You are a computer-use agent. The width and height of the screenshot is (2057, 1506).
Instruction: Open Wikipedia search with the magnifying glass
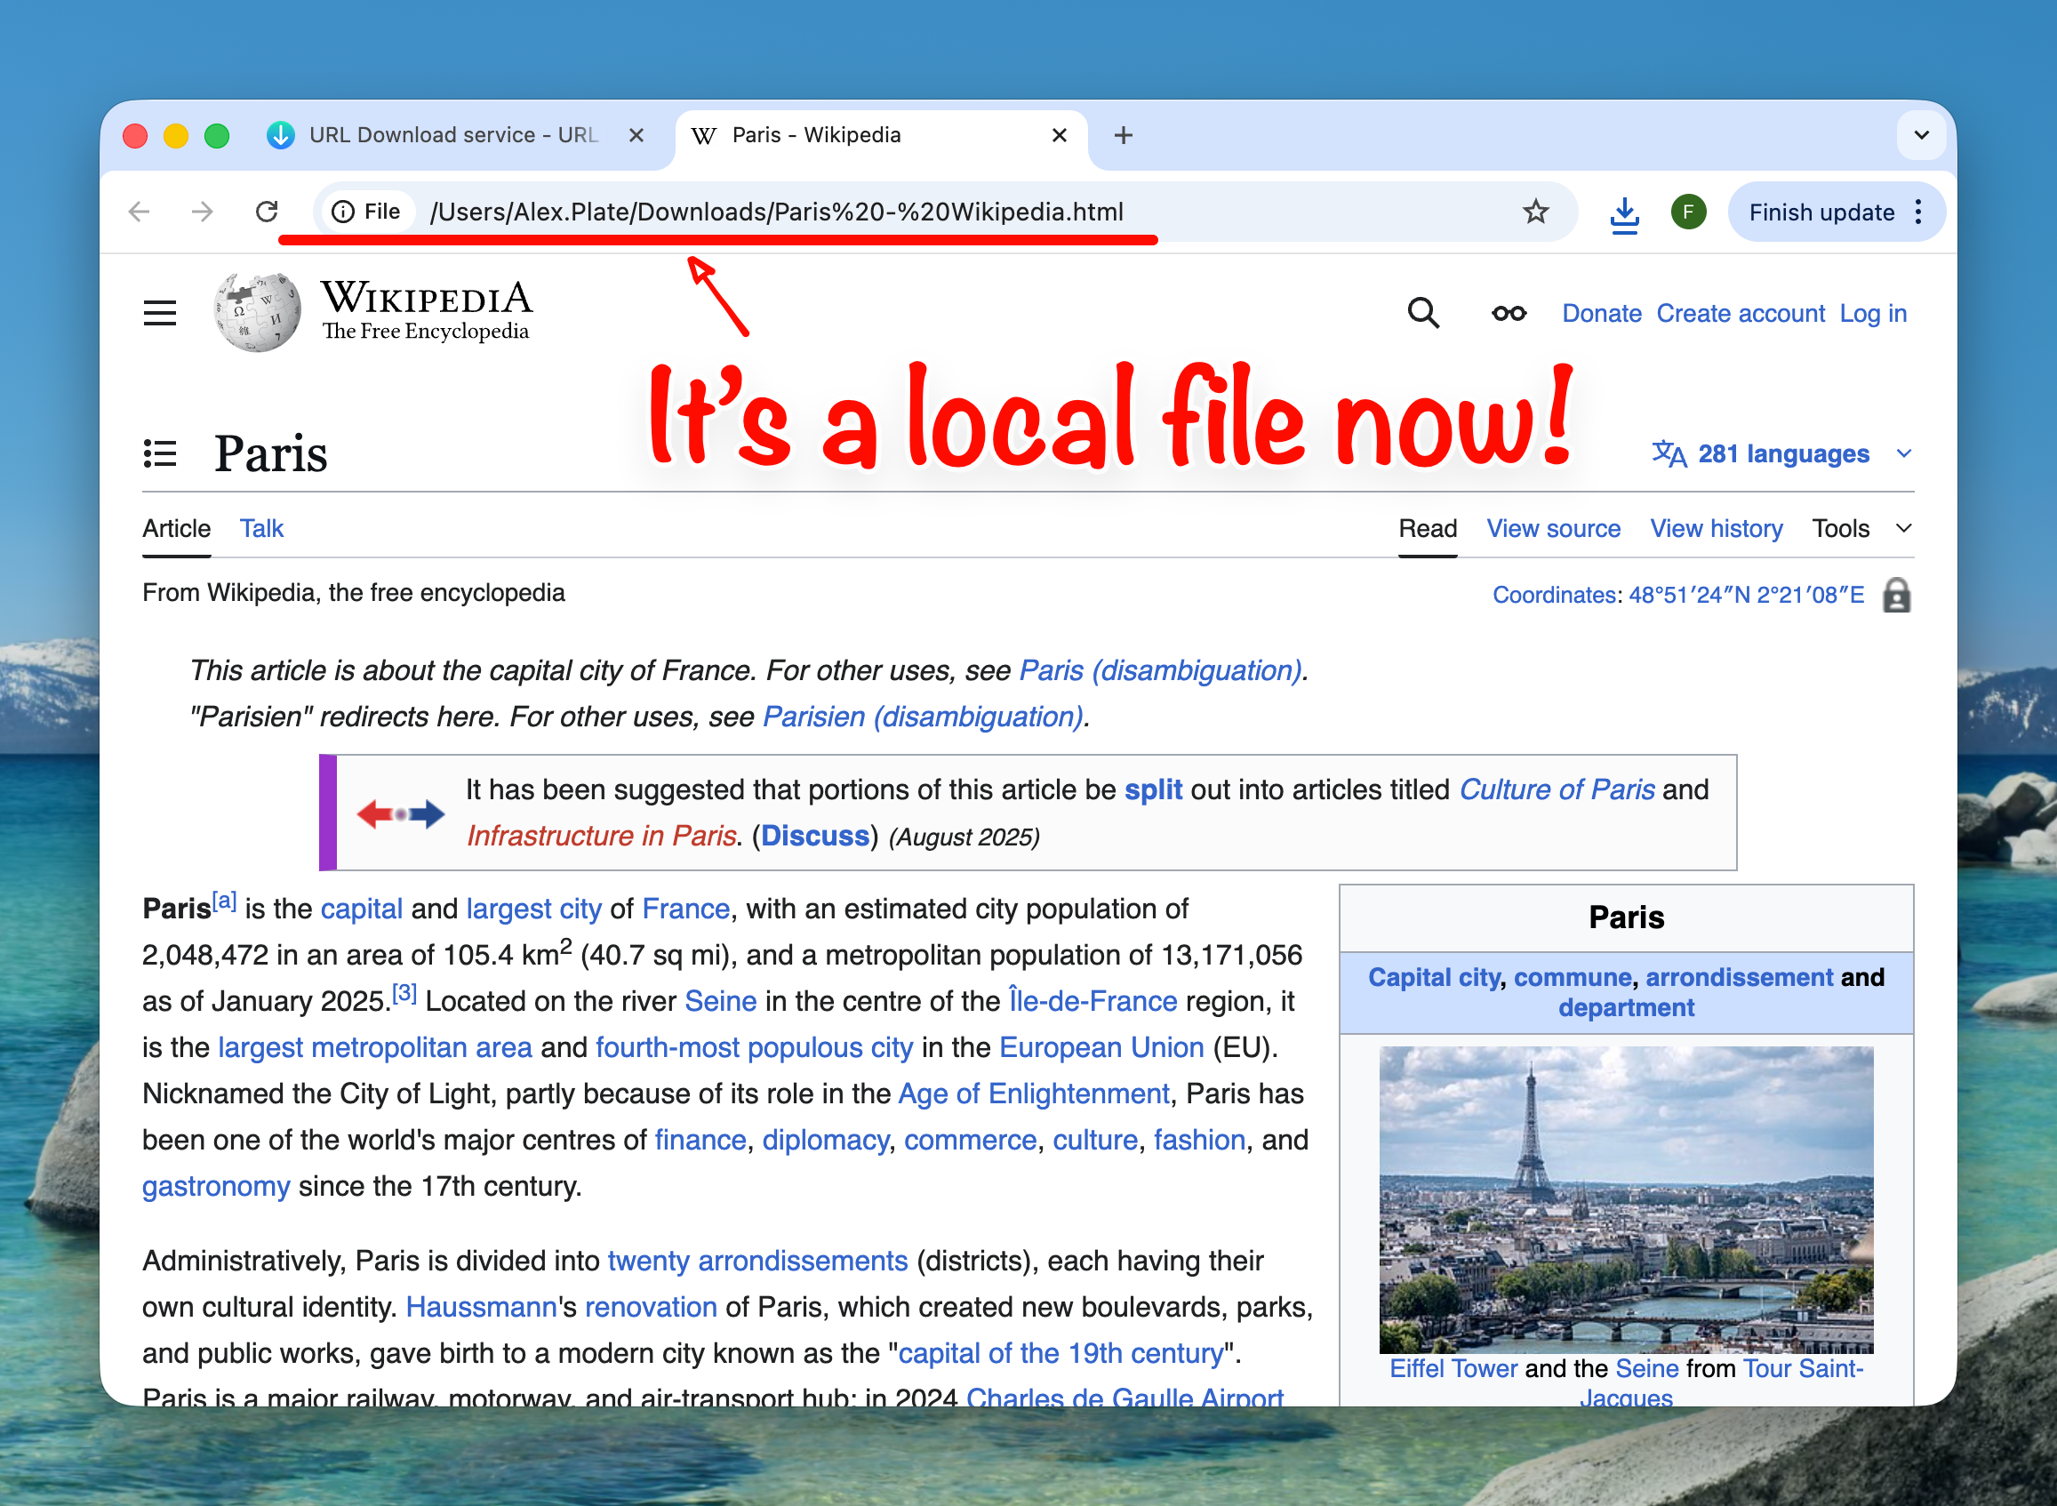pos(1423,313)
